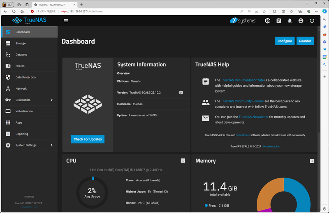Click the iXsystems logo
Viewport: 329px width, 213px height.
(x=243, y=21)
